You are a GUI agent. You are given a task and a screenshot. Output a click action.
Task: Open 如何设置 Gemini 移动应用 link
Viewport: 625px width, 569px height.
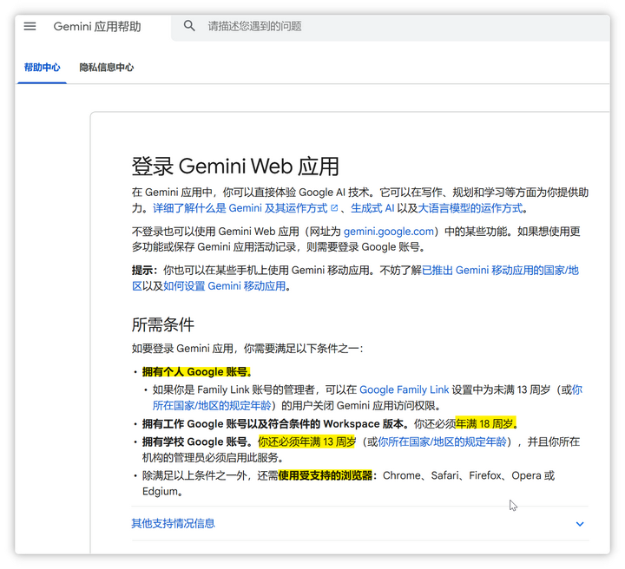[x=224, y=285]
